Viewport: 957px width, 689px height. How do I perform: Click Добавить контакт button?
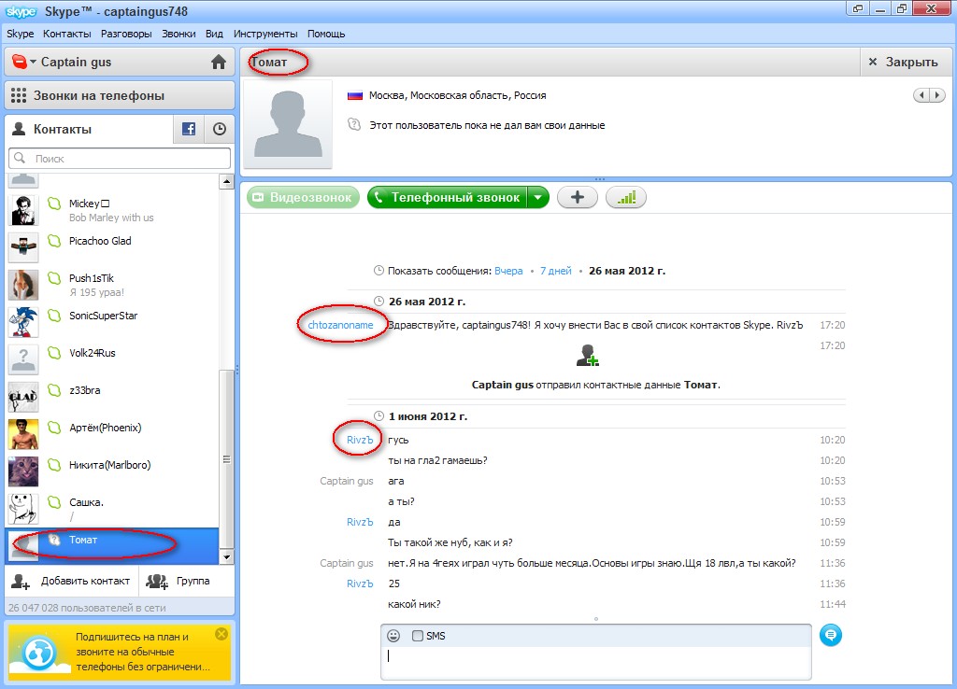[x=71, y=581]
